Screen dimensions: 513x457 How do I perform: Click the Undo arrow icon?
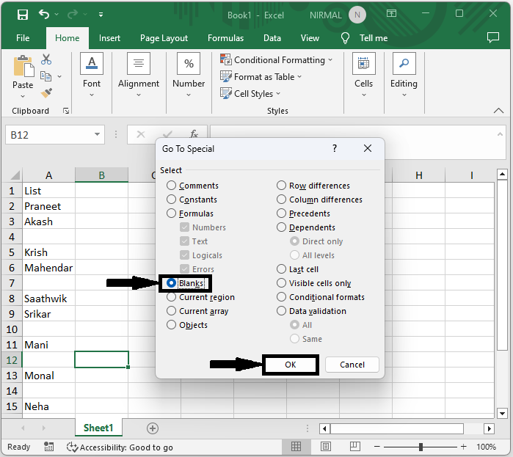click(x=44, y=15)
